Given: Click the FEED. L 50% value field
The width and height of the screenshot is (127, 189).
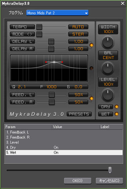Looking at the screenshot, I should click(x=78, y=95).
